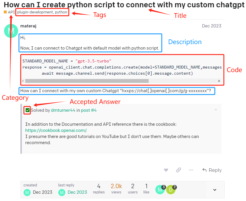Click the code block's right scroll arrow
This screenshot has width=246, height=201.
pos(219,81)
